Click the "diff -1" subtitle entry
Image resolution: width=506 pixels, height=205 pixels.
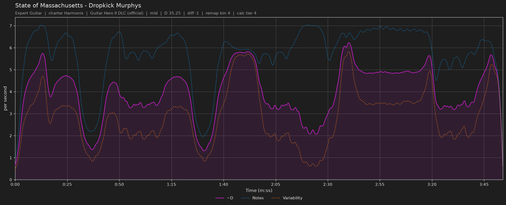pyautogui.click(x=193, y=13)
